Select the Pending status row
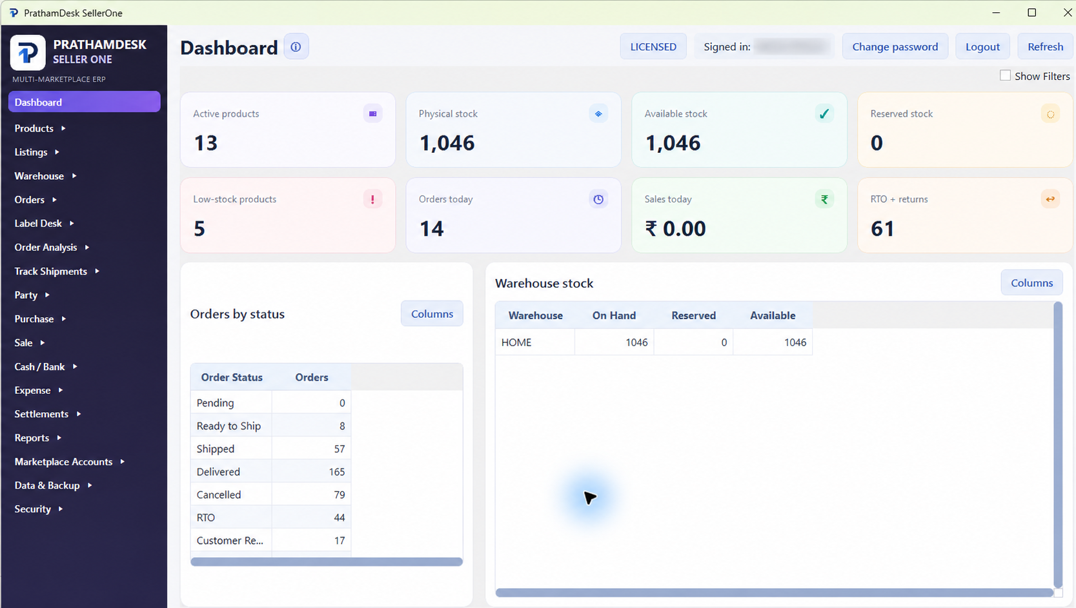The height and width of the screenshot is (608, 1076). click(271, 403)
